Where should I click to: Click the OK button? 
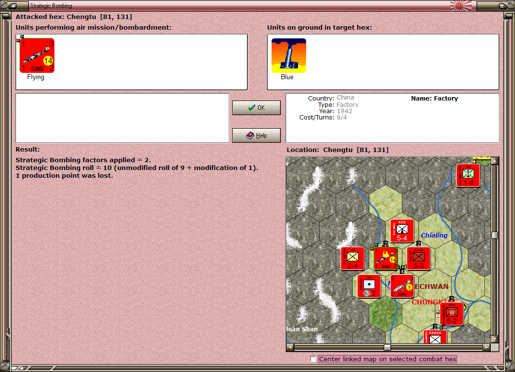coord(256,108)
